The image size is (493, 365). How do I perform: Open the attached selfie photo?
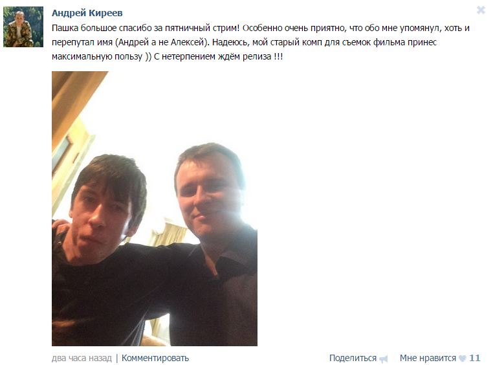pos(155,209)
